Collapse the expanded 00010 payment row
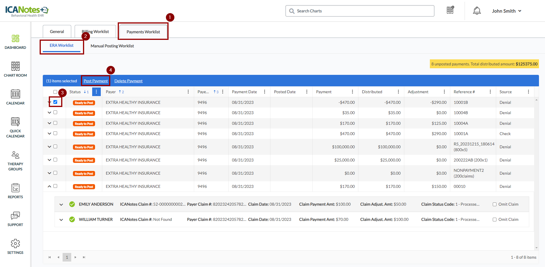Screen dimensions: 545x267 click(49, 186)
